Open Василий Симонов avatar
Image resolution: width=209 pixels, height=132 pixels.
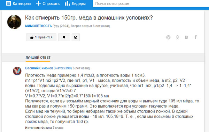pyautogui.click(x=17, y=71)
